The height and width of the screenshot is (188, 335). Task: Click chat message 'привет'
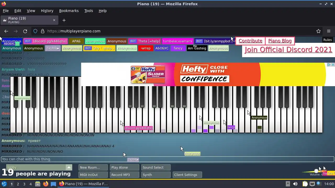[34, 141]
